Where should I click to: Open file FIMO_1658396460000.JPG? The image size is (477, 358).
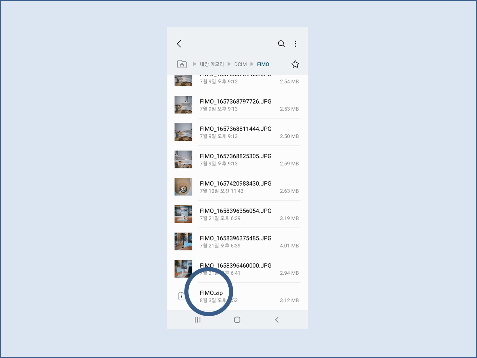point(237,269)
